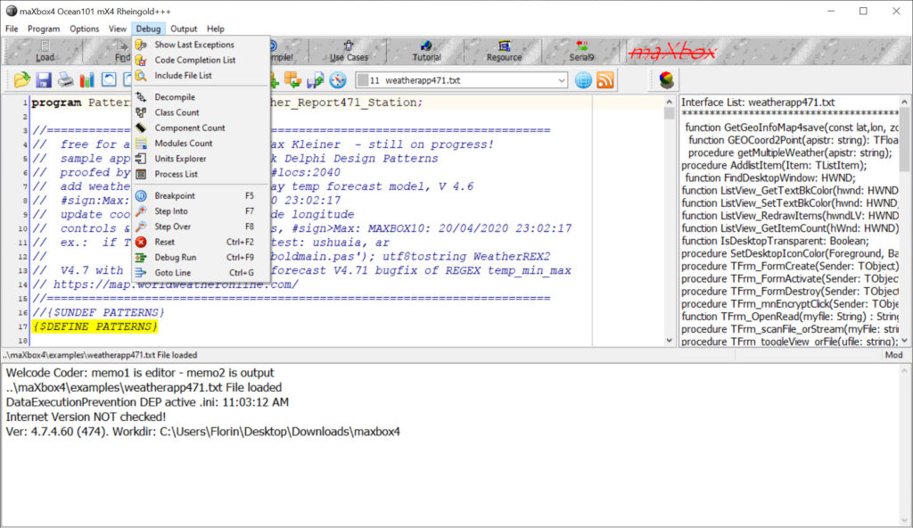Choose Goto Line menu entry
Image resolution: width=913 pixels, height=528 pixels.
coord(201,272)
